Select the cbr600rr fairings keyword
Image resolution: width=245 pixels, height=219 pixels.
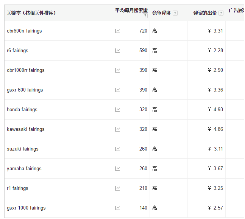point(24,31)
